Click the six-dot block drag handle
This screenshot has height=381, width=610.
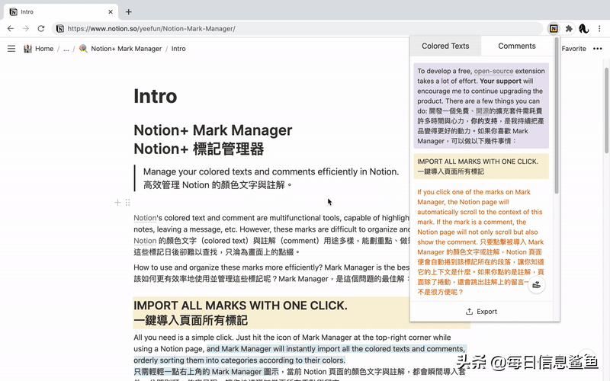coord(127,202)
